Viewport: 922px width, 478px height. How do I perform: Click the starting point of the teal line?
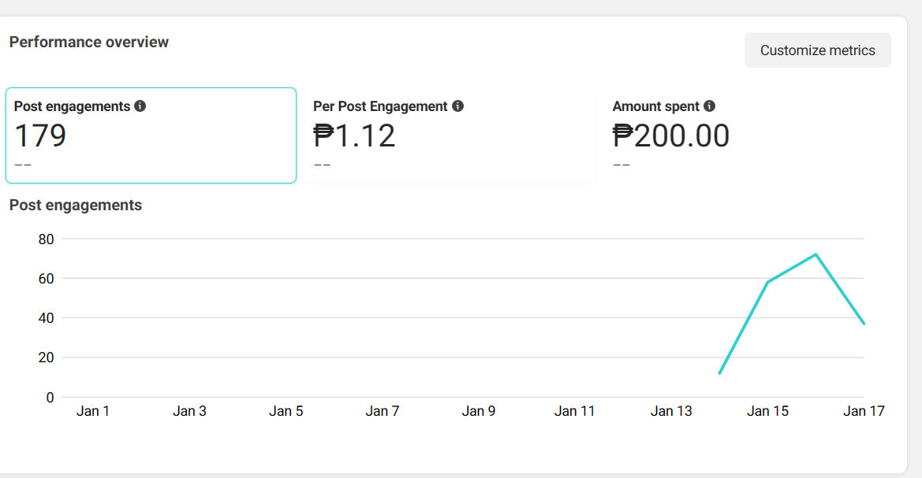pyautogui.click(x=719, y=373)
